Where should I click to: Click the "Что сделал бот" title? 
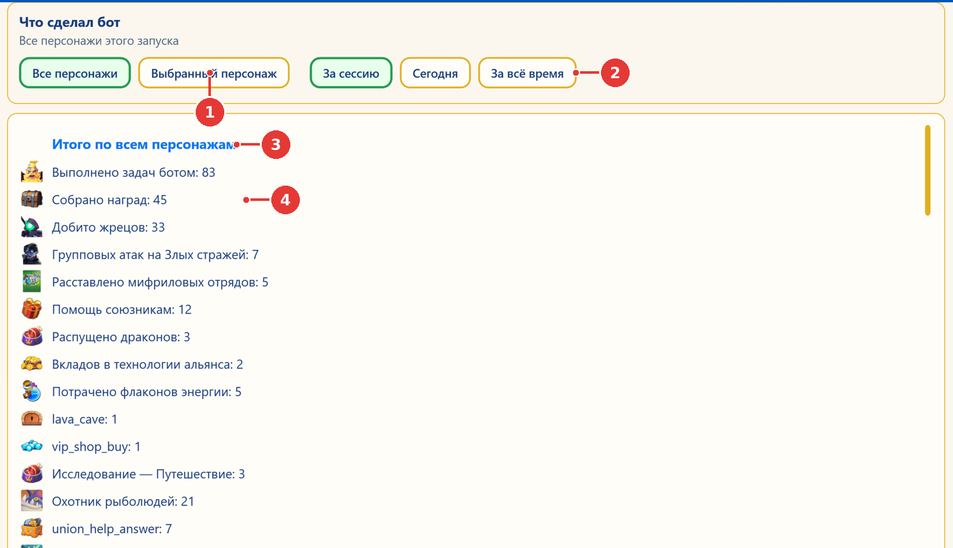tap(69, 22)
